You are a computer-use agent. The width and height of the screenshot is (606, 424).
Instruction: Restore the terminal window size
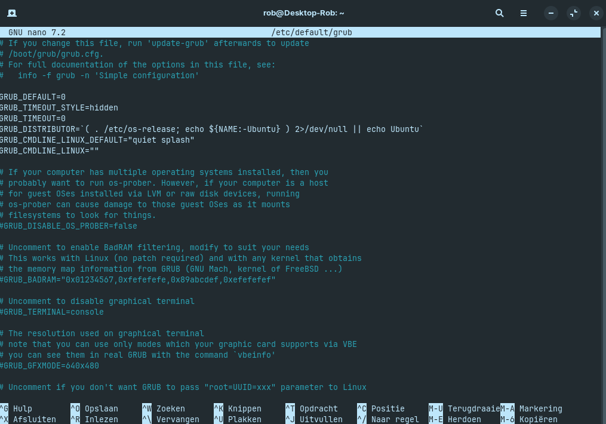[574, 13]
